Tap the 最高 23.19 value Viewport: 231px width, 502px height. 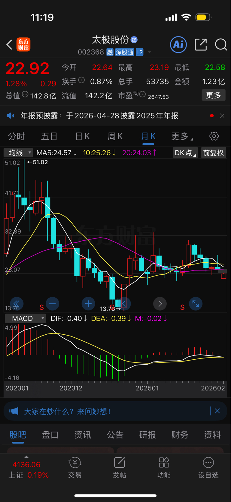[x=159, y=67]
